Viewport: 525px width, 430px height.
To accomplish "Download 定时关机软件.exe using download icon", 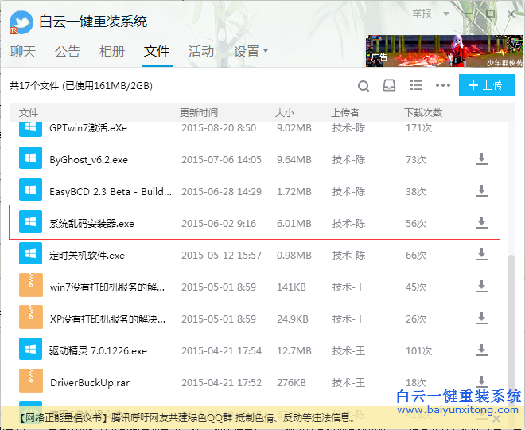I will point(481,255).
